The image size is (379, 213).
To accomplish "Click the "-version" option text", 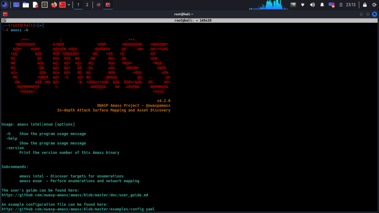I will 15,148.
